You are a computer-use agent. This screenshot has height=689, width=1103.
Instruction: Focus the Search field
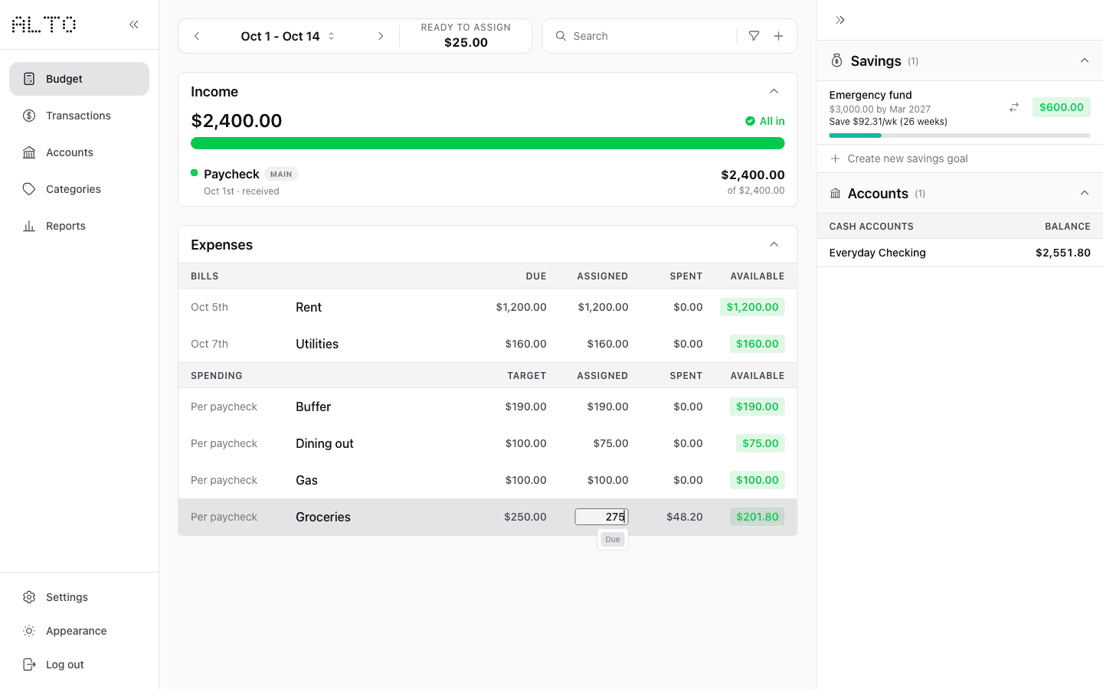652,36
